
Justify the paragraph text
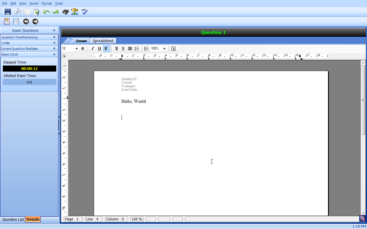[x=130, y=49]
